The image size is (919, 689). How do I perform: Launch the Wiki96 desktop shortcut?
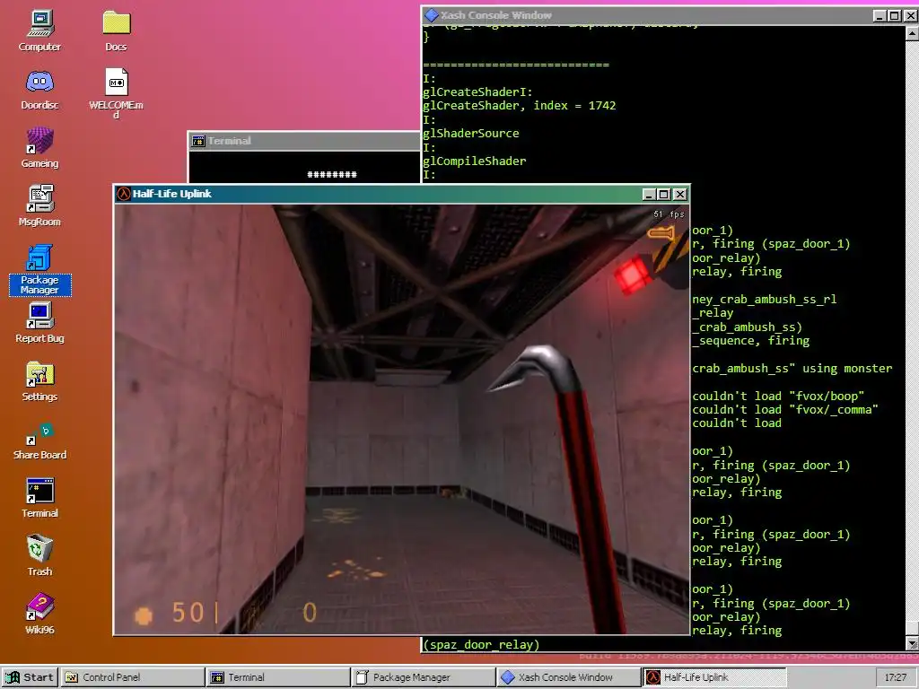[39, 614]
